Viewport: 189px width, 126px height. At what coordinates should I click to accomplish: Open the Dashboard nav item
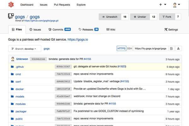[x=27, y=5]
